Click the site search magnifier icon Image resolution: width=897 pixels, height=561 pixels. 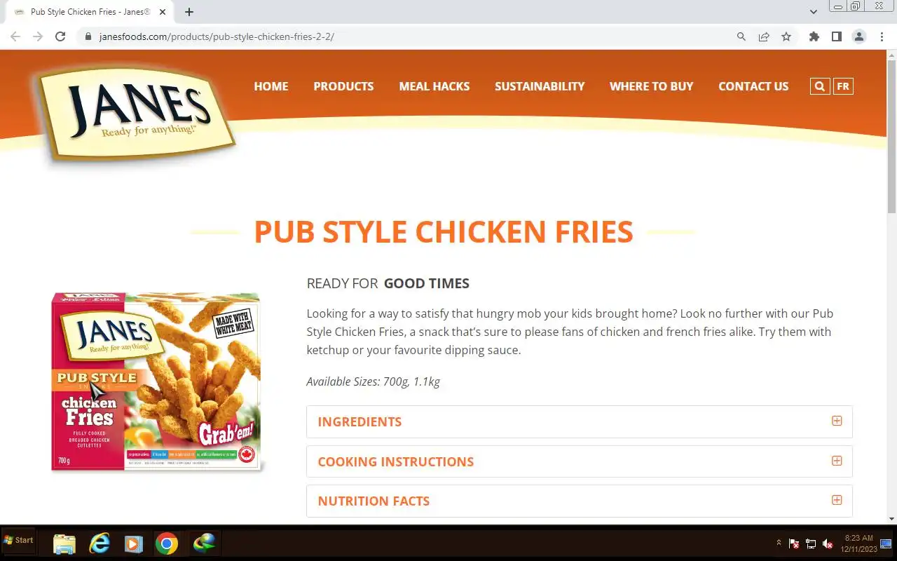(x=820, y=86)
